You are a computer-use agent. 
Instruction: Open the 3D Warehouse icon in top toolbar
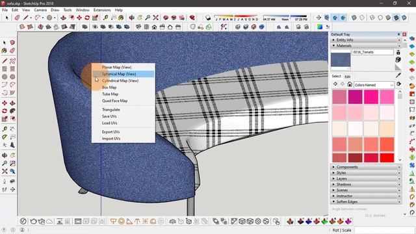pyautogui.click(x=166, y=18)
